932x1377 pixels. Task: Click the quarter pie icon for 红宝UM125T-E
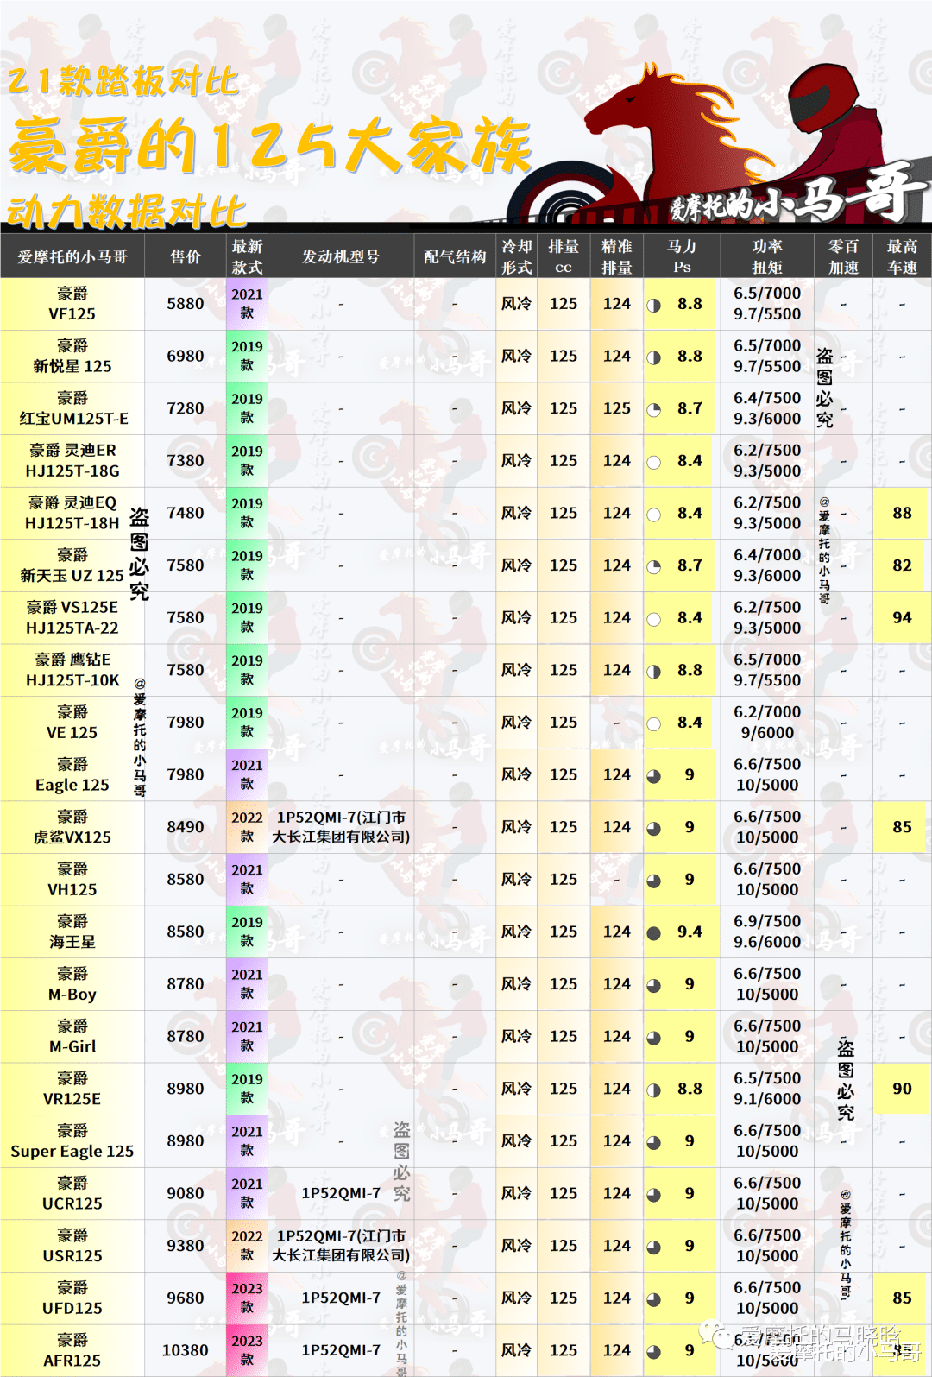(x=654, y=409)
